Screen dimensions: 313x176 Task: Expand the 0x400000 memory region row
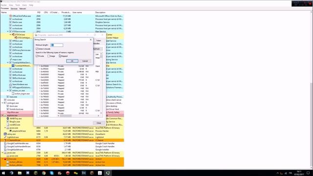tap(39, 72)
